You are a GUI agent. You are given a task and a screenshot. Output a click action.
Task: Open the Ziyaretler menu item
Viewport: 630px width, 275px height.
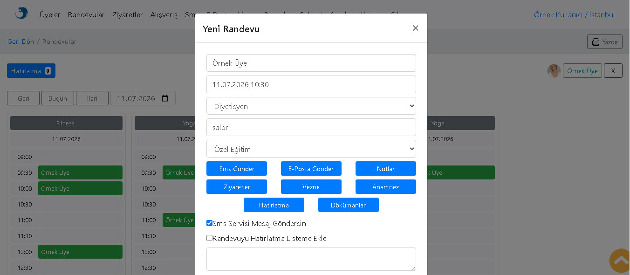click(x=127, y=15)
